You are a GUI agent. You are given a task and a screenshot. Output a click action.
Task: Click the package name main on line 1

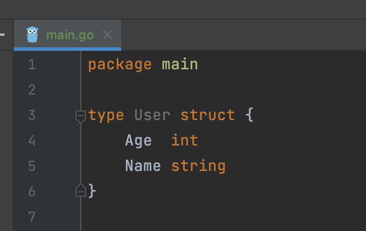coord(180,65)
